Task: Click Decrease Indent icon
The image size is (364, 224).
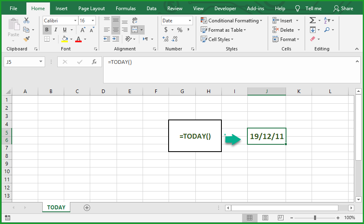Action: tap(107, 39)
